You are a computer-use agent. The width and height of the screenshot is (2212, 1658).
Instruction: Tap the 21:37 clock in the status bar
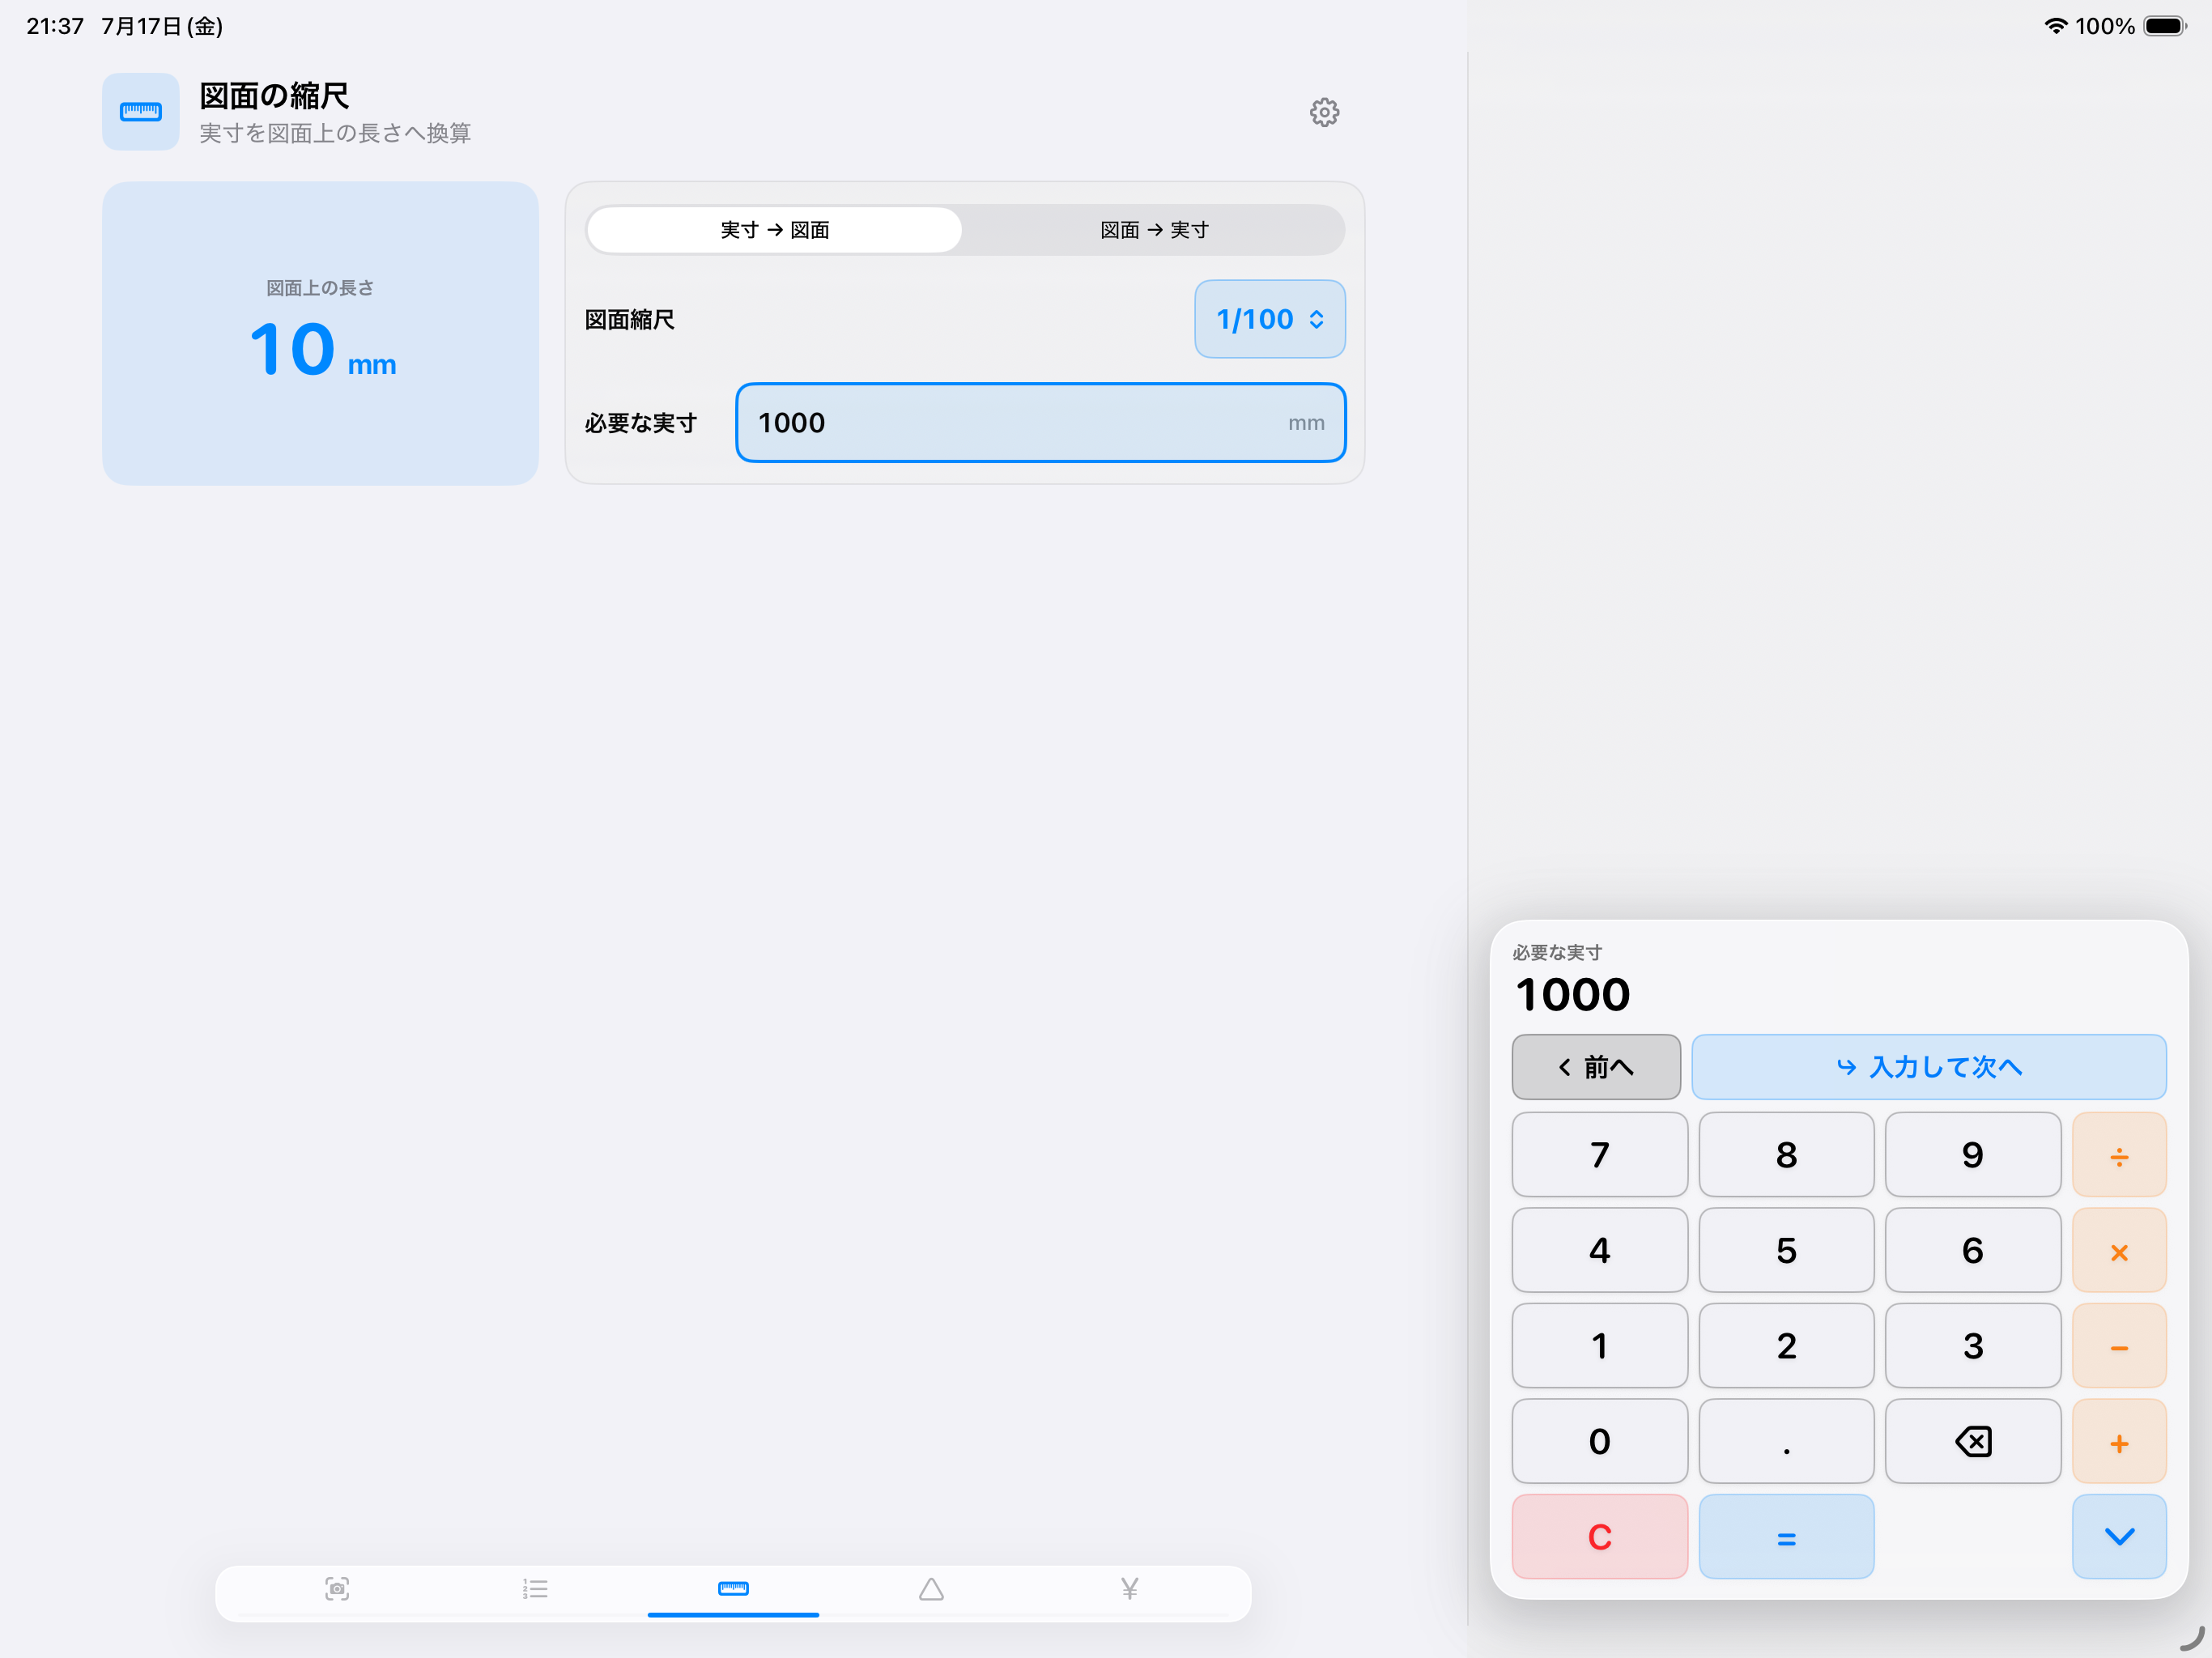(x=55, y=26)
